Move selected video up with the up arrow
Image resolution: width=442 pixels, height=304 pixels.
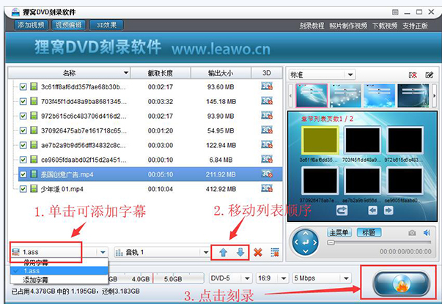[x=224, y=252]
